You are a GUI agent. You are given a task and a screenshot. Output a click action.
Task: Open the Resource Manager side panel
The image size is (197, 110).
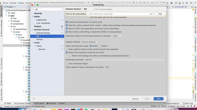pyautogui.click(x=1, y=28)
